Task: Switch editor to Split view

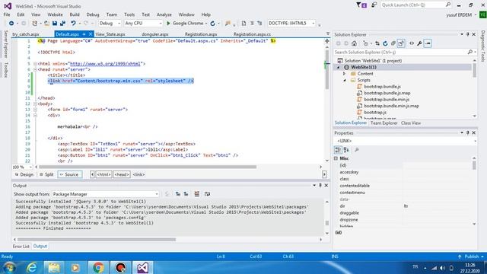Action: pyautogui.click(x=46, y=174)
